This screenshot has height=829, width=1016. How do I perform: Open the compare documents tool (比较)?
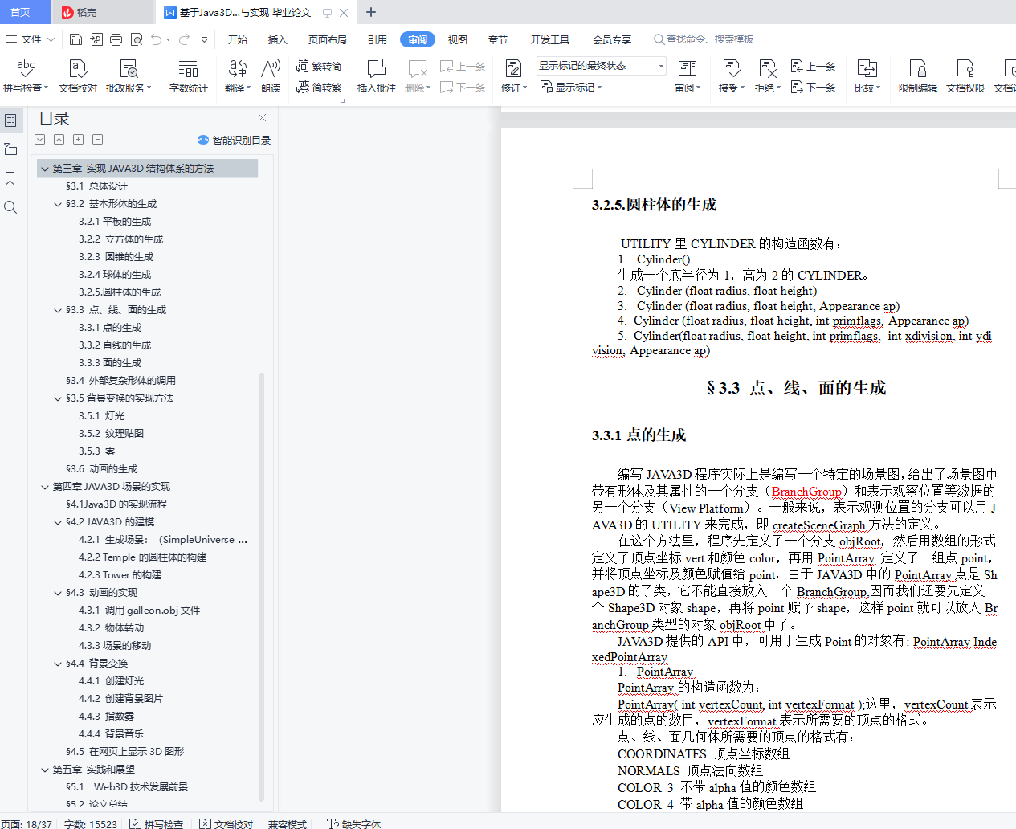click(867, 76)
